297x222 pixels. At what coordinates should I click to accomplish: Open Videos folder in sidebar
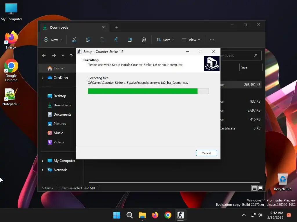56,142
